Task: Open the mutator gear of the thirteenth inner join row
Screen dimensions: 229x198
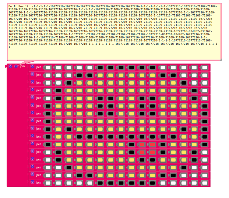Action: click(32, 159)
